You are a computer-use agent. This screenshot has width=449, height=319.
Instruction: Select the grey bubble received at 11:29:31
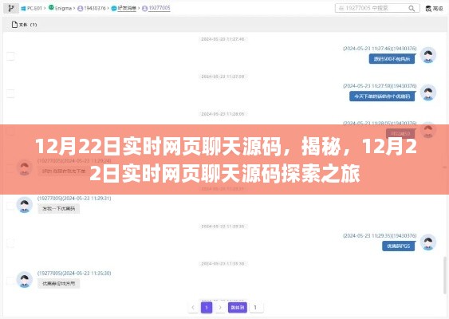(x=59, y=209)
